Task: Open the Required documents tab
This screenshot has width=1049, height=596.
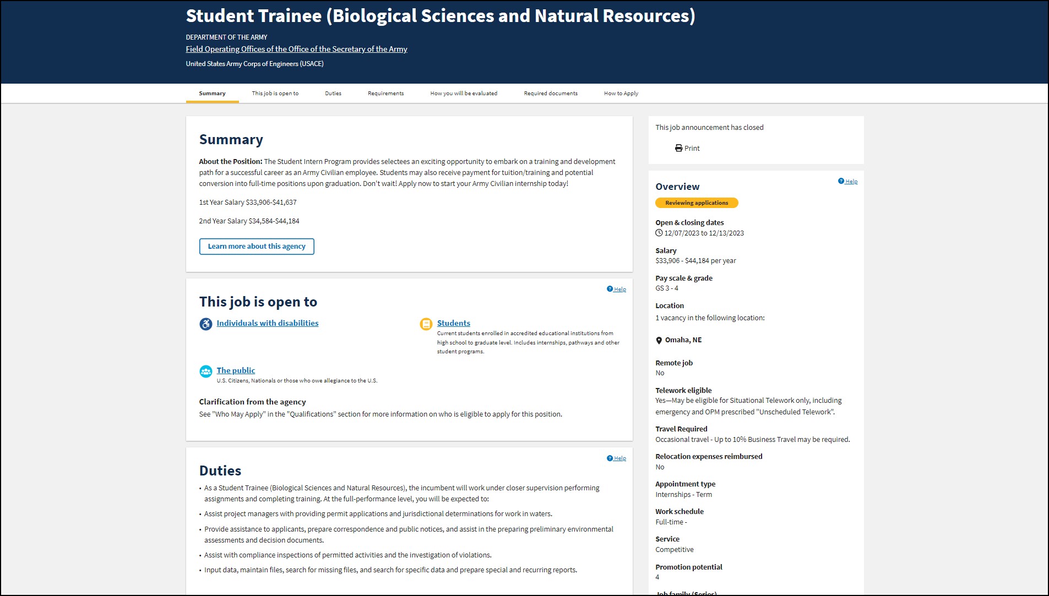Action: coord(550,94)
